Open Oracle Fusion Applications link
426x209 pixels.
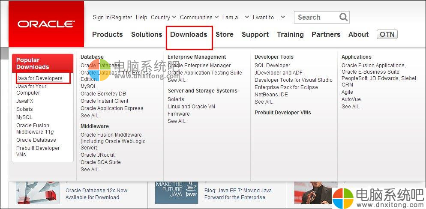pos(374,66)
